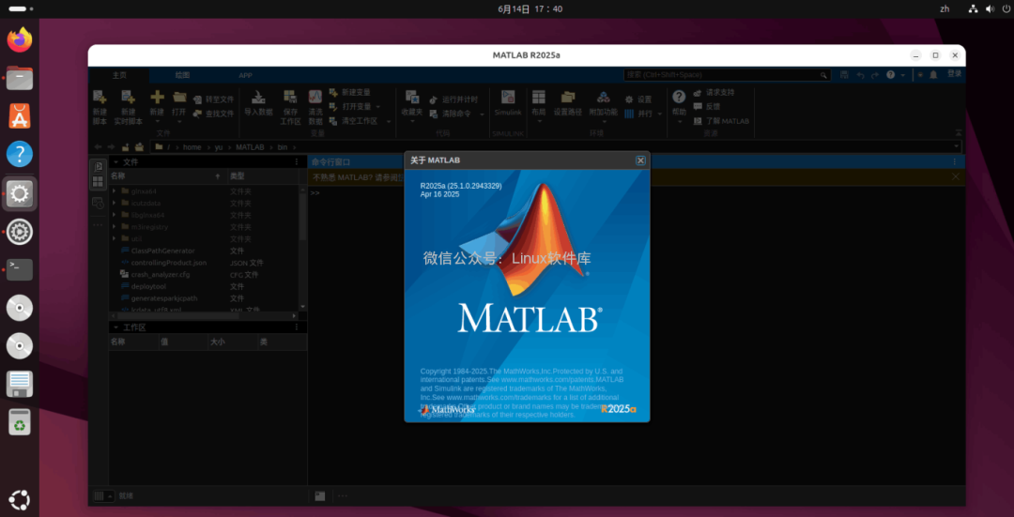Screen dimensions: 1014x517
Task: Expand Open Variable (打开变量) dropdown
Action: click(x=377, y=107)
